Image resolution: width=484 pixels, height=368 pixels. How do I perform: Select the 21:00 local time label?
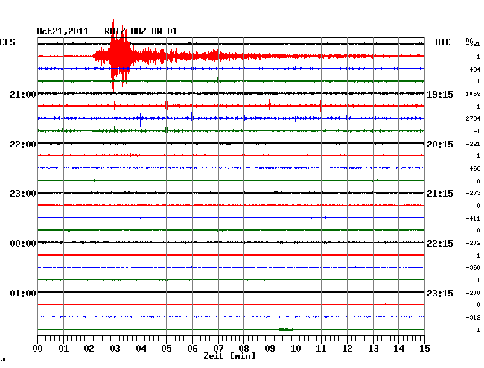coord(23,95)
